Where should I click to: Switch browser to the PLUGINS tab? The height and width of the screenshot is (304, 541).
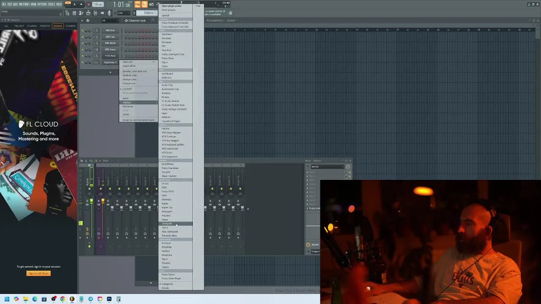(x=32, y=26)
